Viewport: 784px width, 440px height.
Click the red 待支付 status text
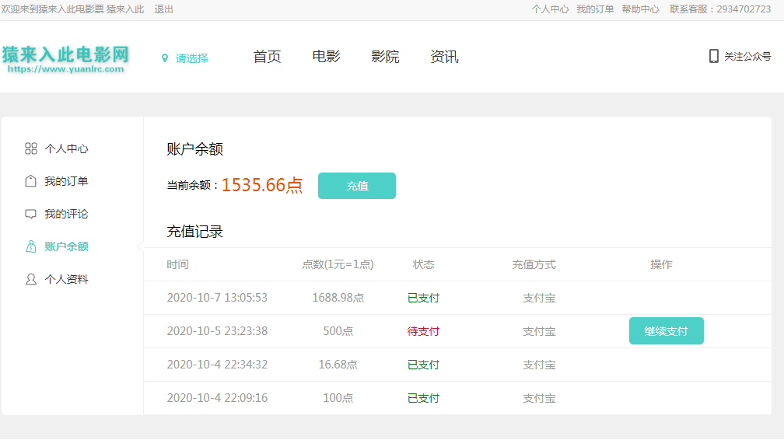pyautogui.click(x=423, y=331)
